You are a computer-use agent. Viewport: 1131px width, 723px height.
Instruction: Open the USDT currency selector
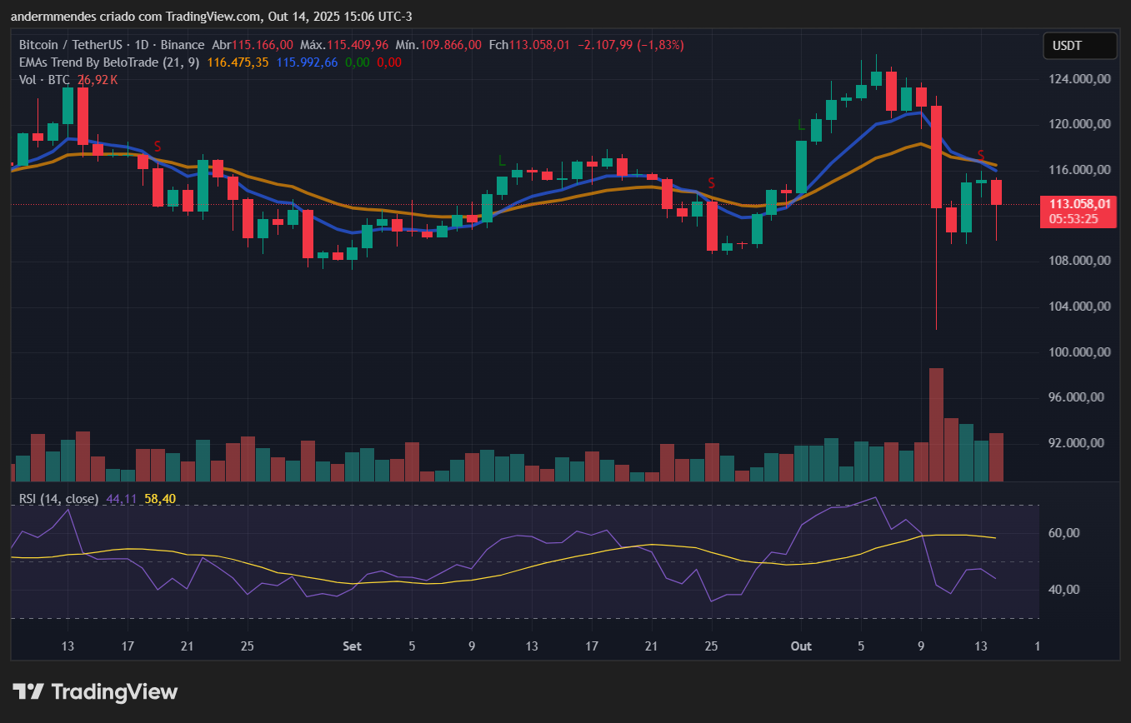[1079, 46]
